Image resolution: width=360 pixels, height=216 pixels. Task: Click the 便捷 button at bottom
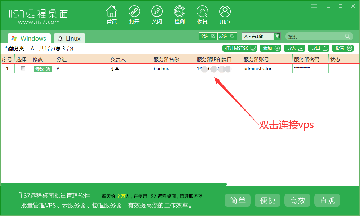tap(267, 200)
